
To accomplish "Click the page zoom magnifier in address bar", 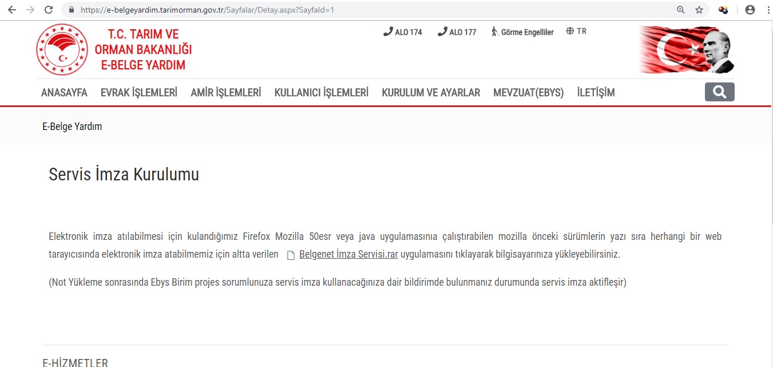I will (x=680, y=9).
